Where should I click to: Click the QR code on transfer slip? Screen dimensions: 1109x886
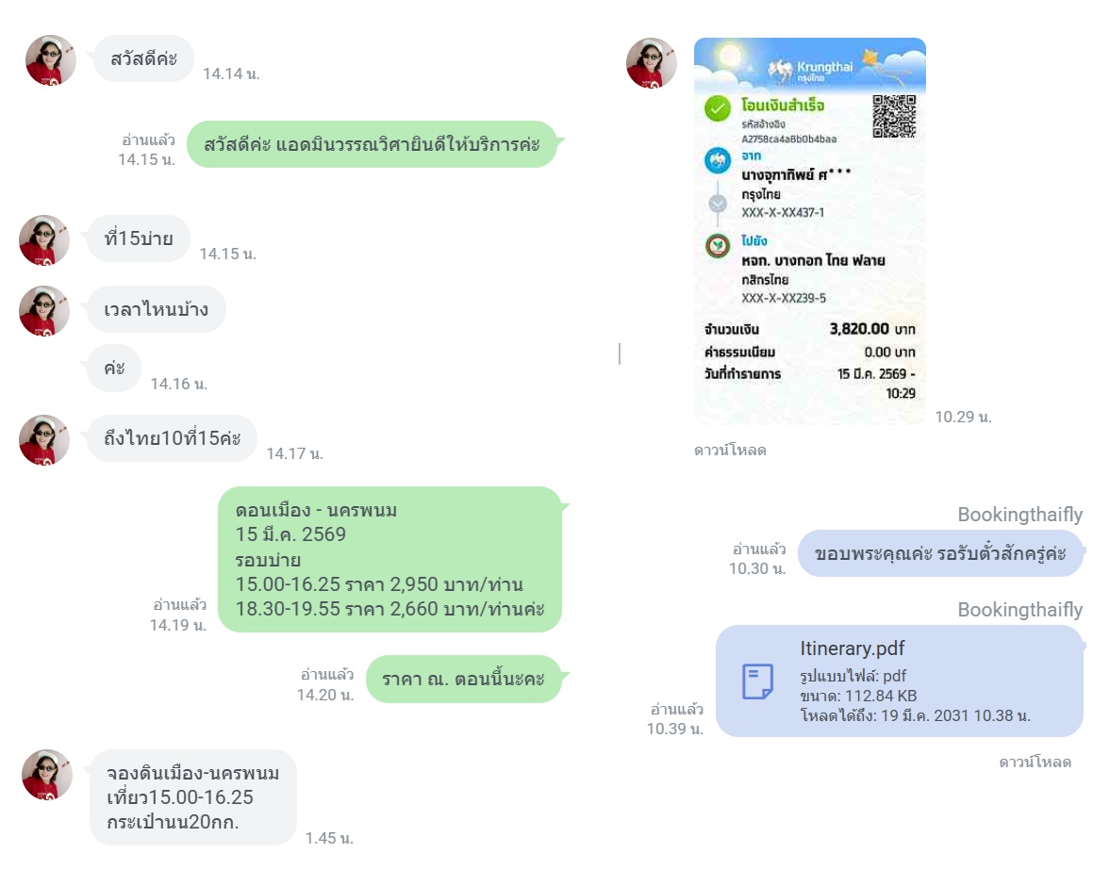(x=894, y=117)
